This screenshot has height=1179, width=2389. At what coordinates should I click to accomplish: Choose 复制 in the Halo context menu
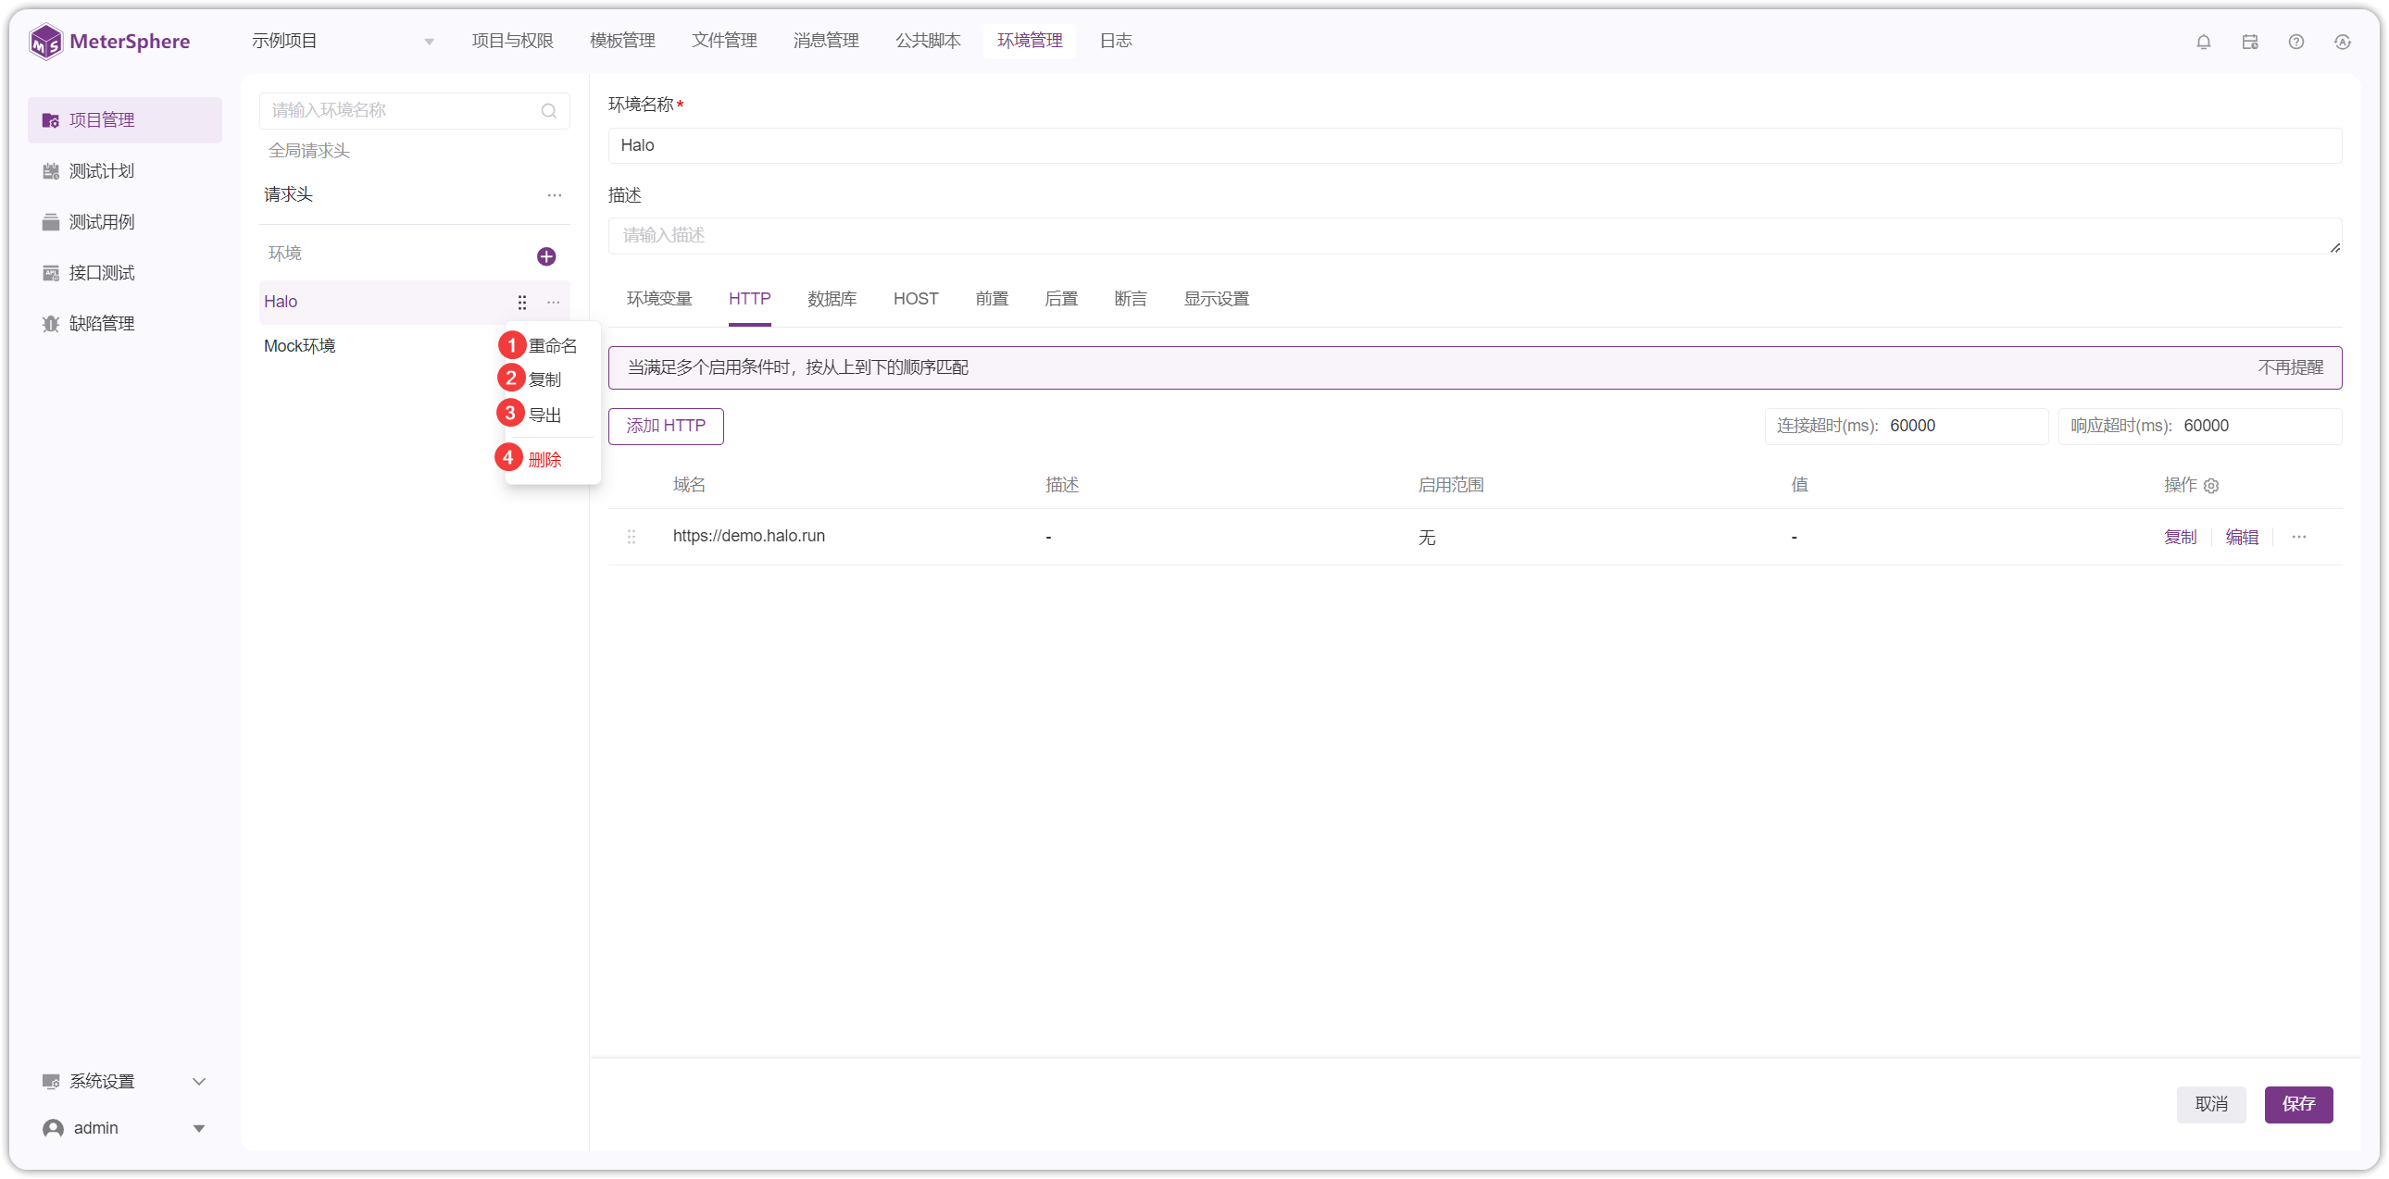(x=545, y=380)
